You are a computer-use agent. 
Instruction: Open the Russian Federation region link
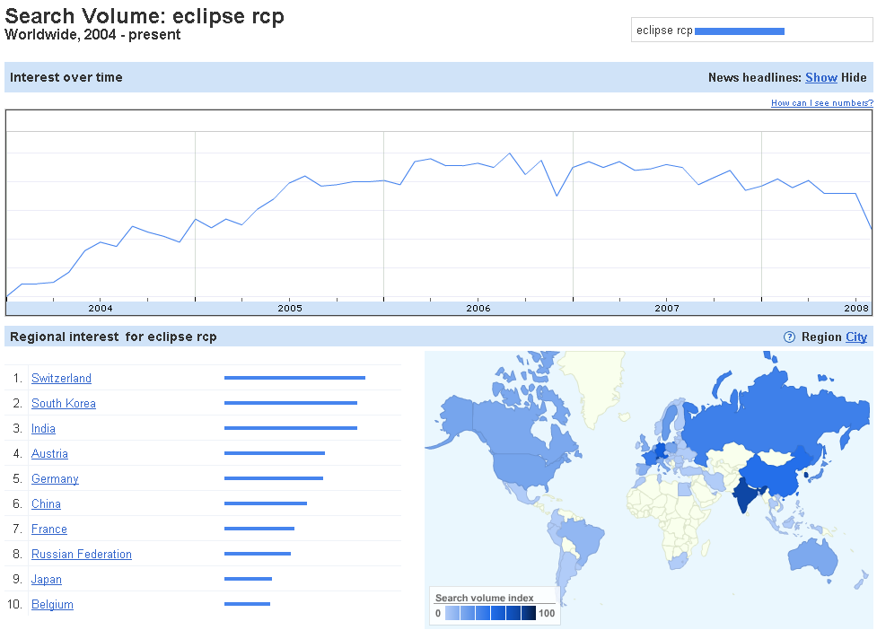[x=81, y=555]
